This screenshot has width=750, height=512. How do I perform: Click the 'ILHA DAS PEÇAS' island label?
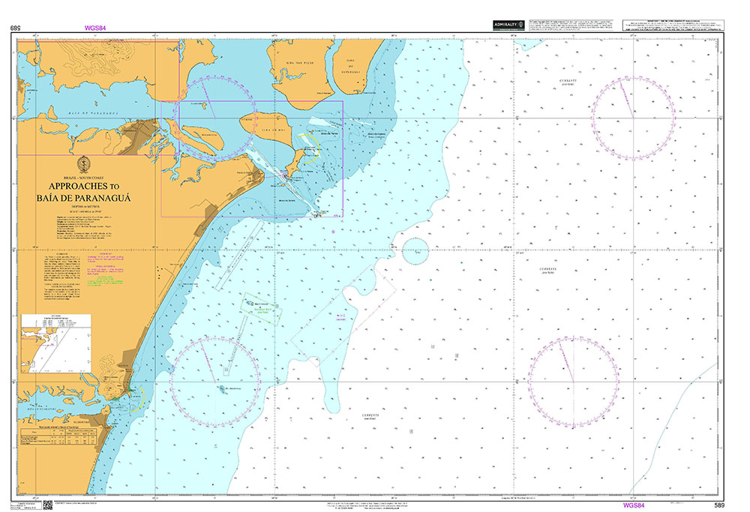click(x=299, y=63)
